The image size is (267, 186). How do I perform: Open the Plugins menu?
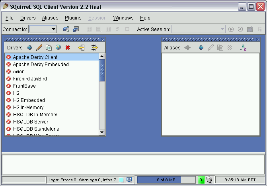(x=73, y=18)
